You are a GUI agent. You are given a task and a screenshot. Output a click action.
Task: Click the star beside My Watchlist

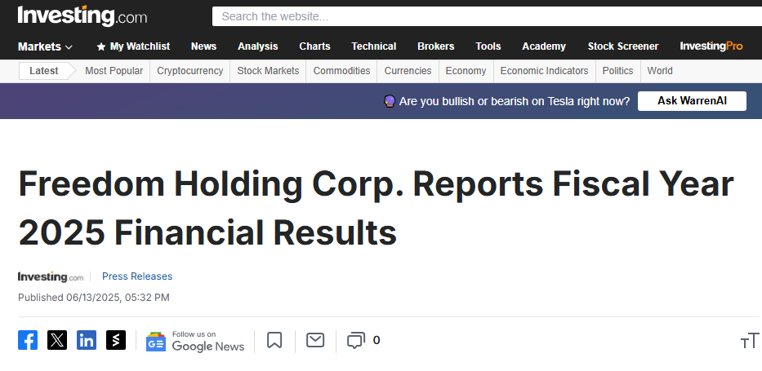[101, 46]
